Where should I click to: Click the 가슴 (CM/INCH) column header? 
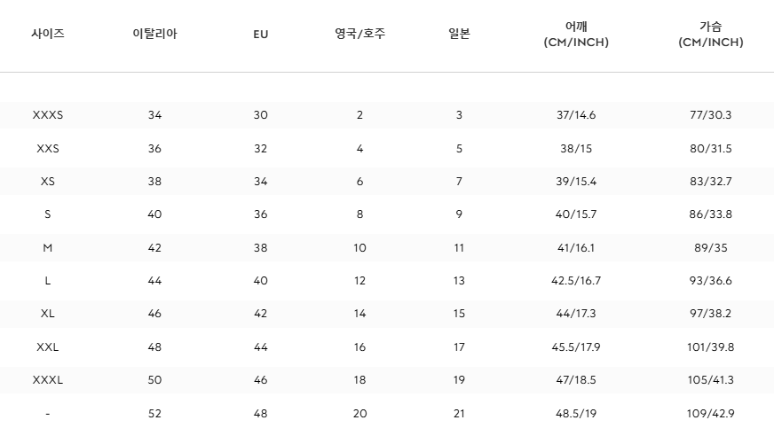[710, 35]
